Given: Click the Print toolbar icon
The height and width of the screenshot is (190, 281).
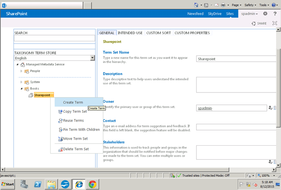Looking at the screenshot, I should pyautogui.click(x=223, y=5).
